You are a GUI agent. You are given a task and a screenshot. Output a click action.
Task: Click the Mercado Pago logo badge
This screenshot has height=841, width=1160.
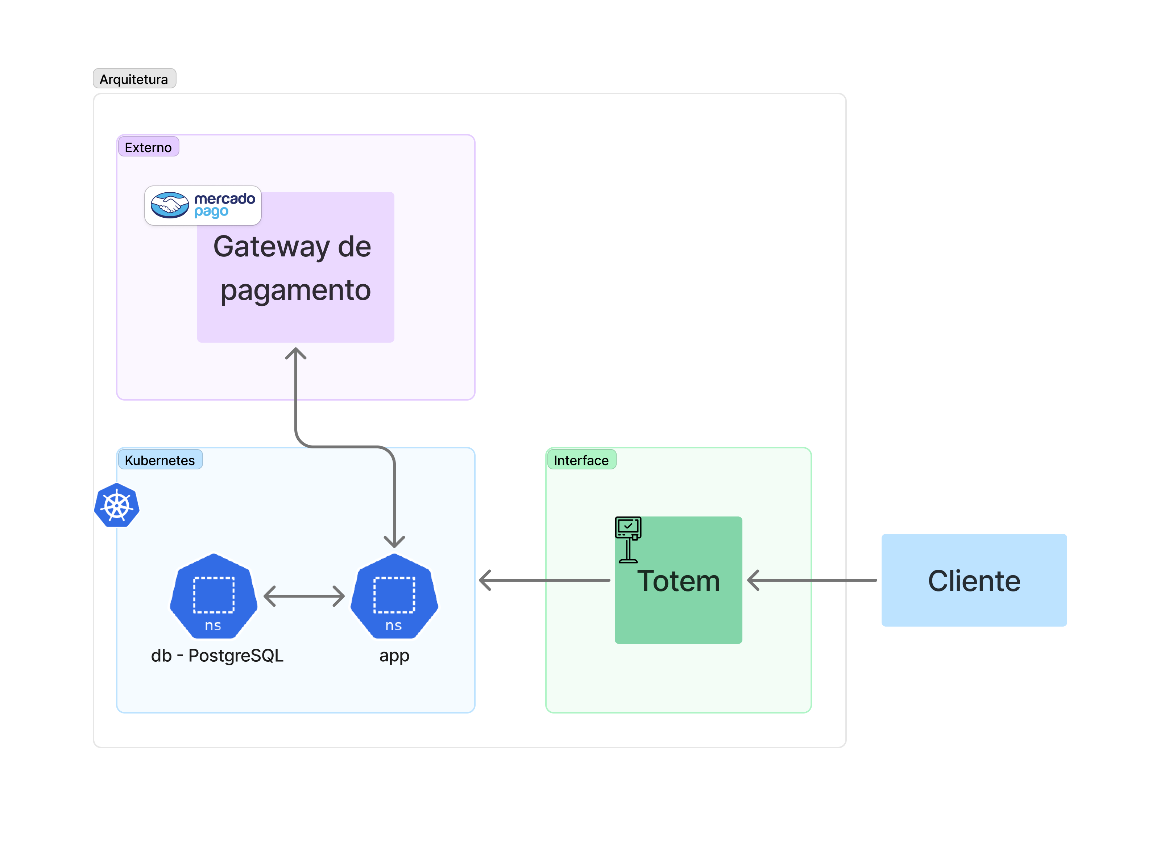tap(203, 205)
